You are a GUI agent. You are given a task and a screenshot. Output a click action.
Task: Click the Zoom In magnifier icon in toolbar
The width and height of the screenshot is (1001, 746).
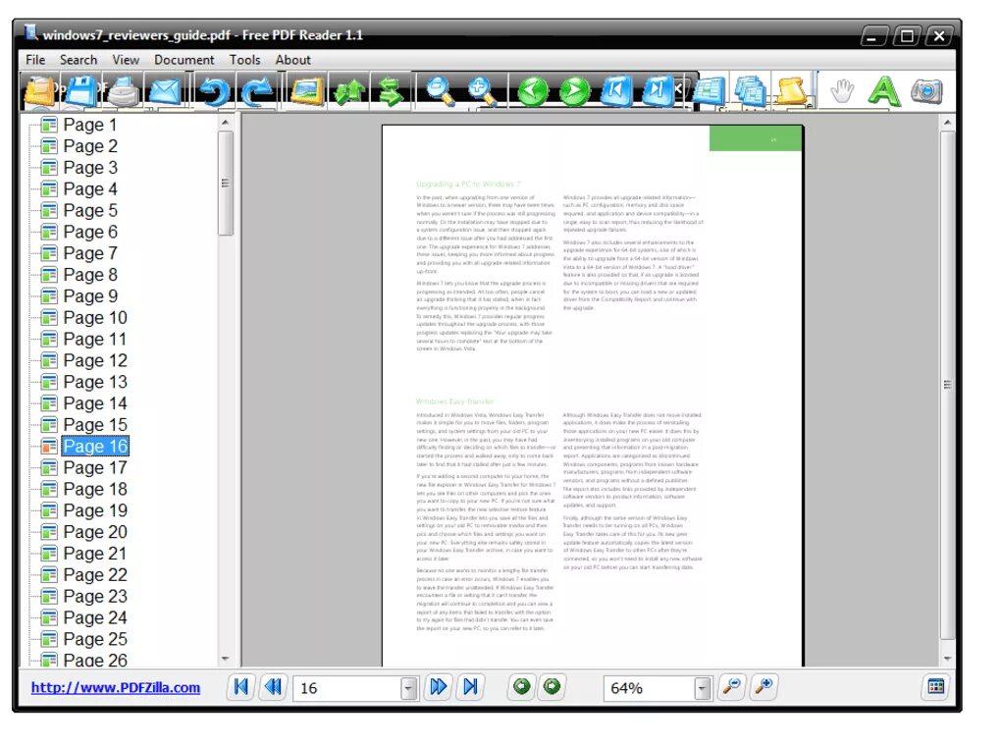pos(483,90)
